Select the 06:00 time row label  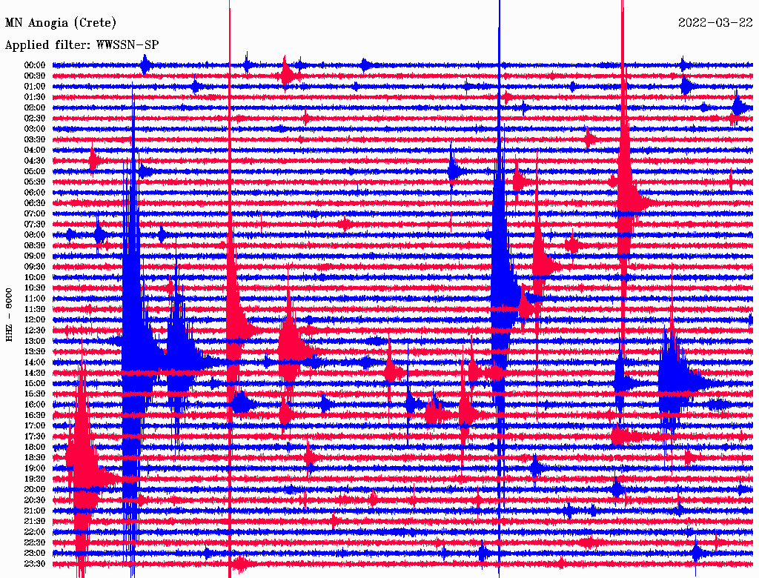pos(35,193)
